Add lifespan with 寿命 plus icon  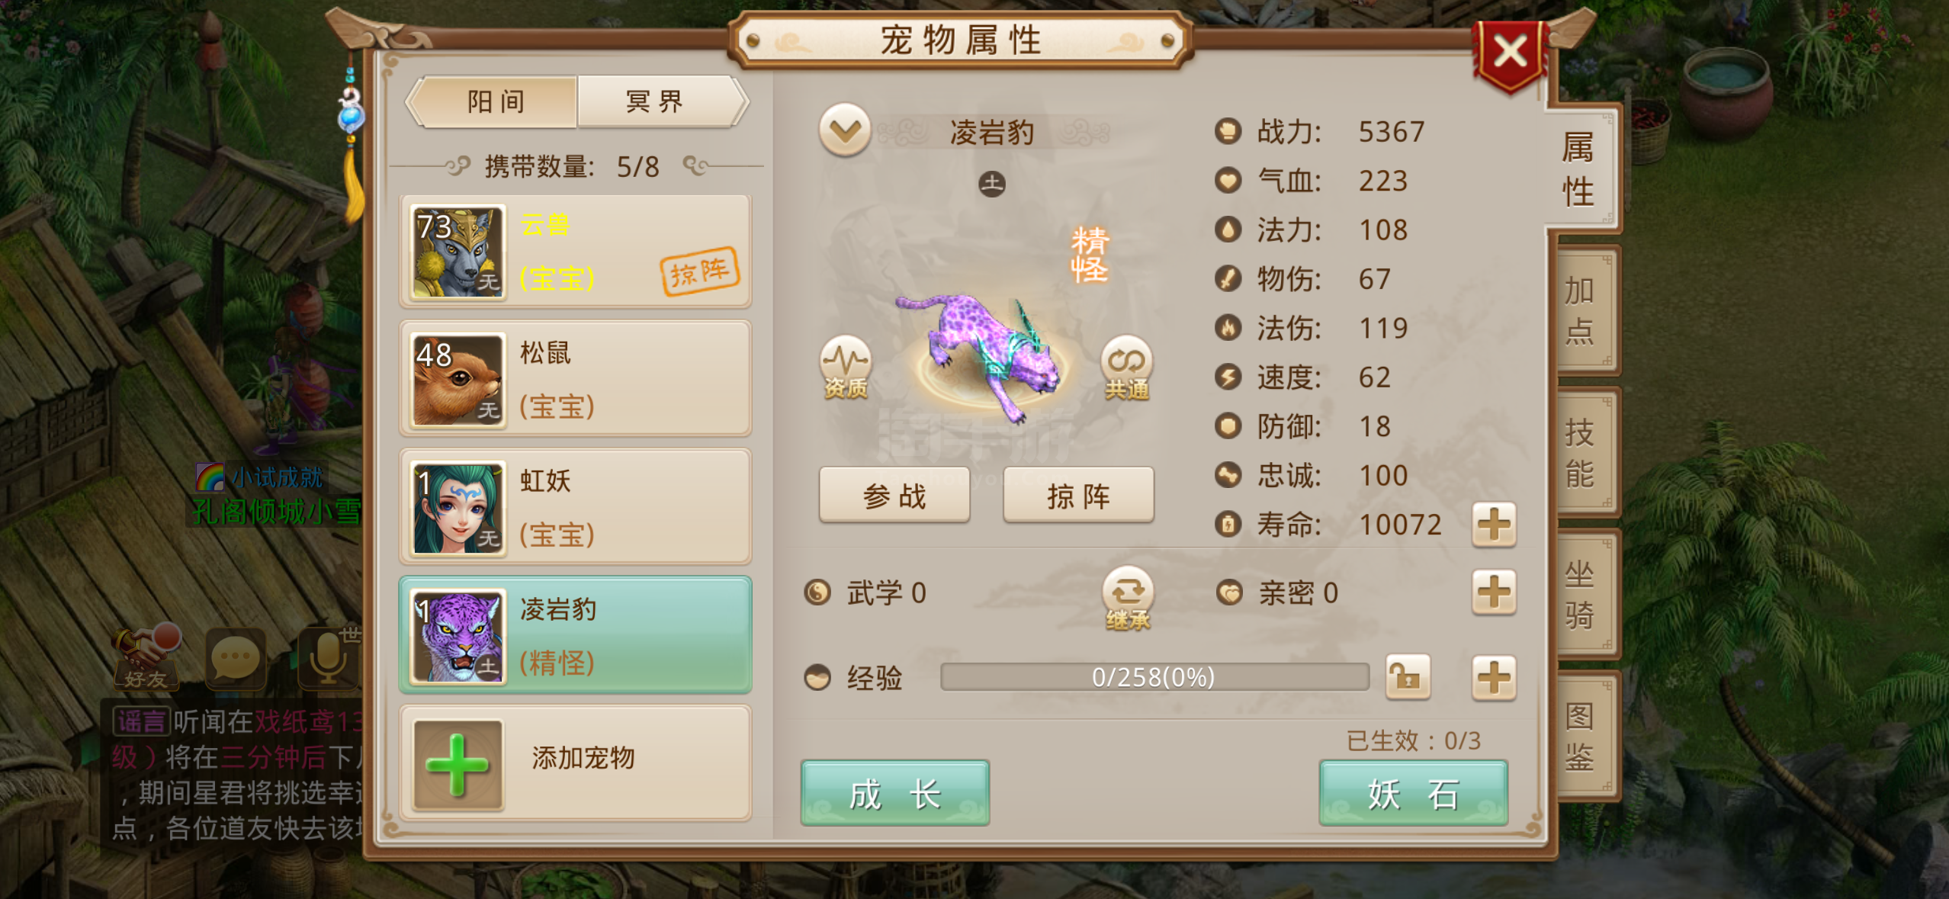coord(1493,525)
